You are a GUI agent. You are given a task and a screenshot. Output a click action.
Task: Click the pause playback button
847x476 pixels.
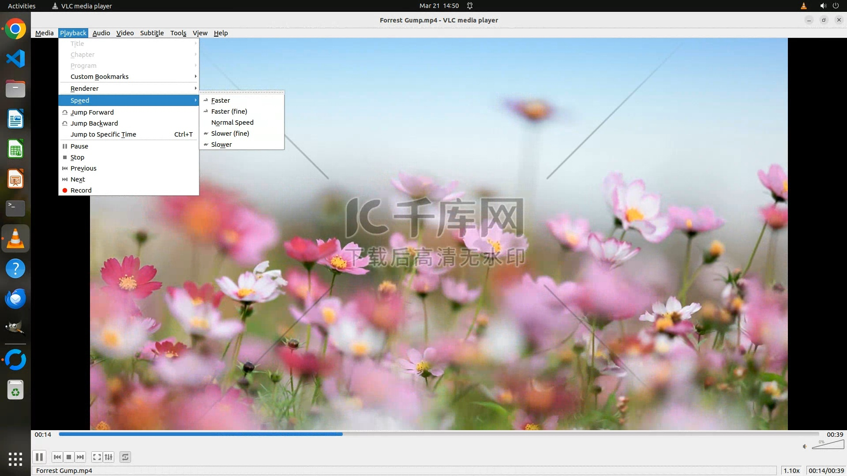pyautogui.click(x=39, y=457)
